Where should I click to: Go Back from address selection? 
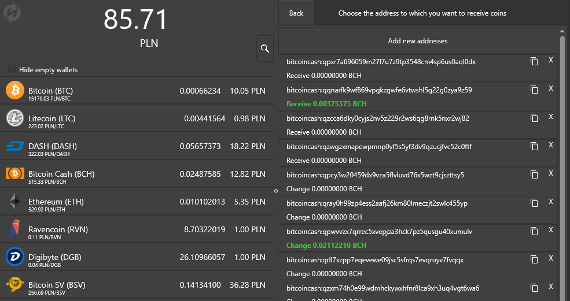296,13
